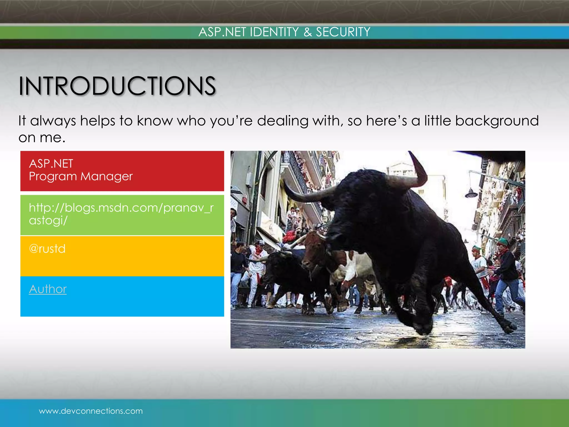Screen dimensions: 569x427
Task: Click the ASP.NET IDENTITY & SECURITY header title
Action: tap(284, 32)
